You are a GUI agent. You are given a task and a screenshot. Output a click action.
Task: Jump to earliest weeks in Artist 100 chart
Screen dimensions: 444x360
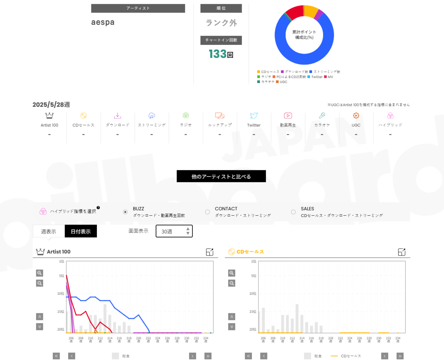pyautogui.click(x=56, y=356)
